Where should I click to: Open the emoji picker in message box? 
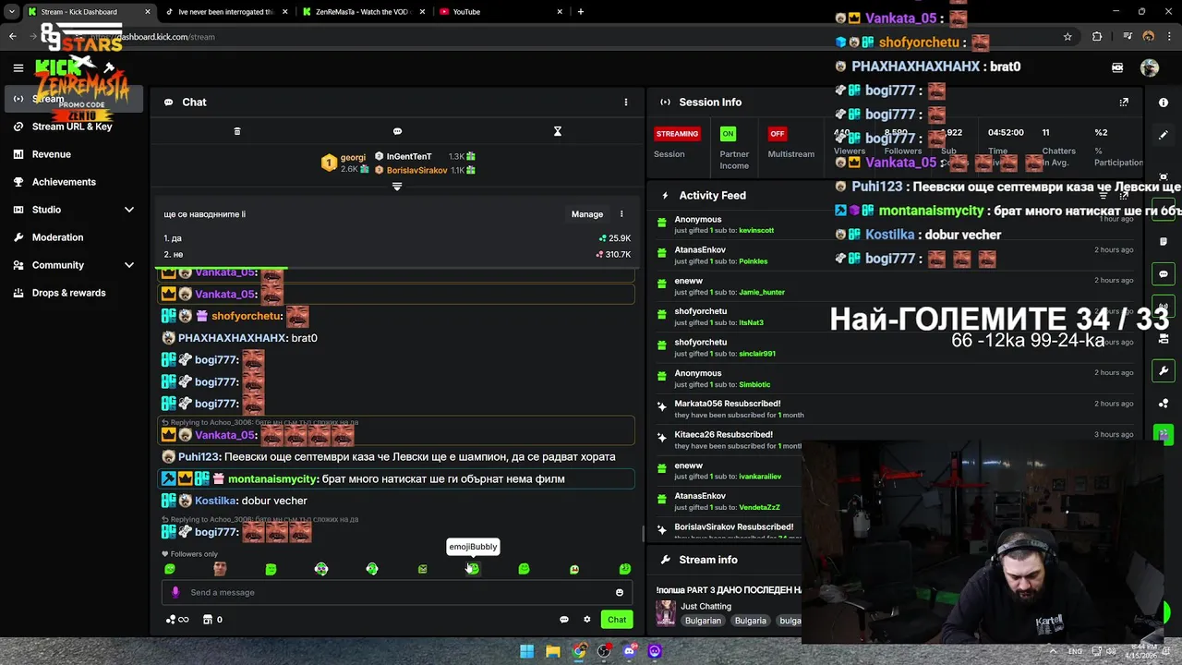coord(620,592)
